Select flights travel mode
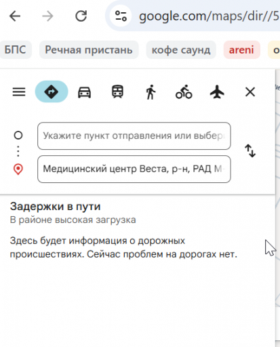Image resolution: width=280 pixels, height=347 pixels. pyautogui.click(x=217, y=91)
